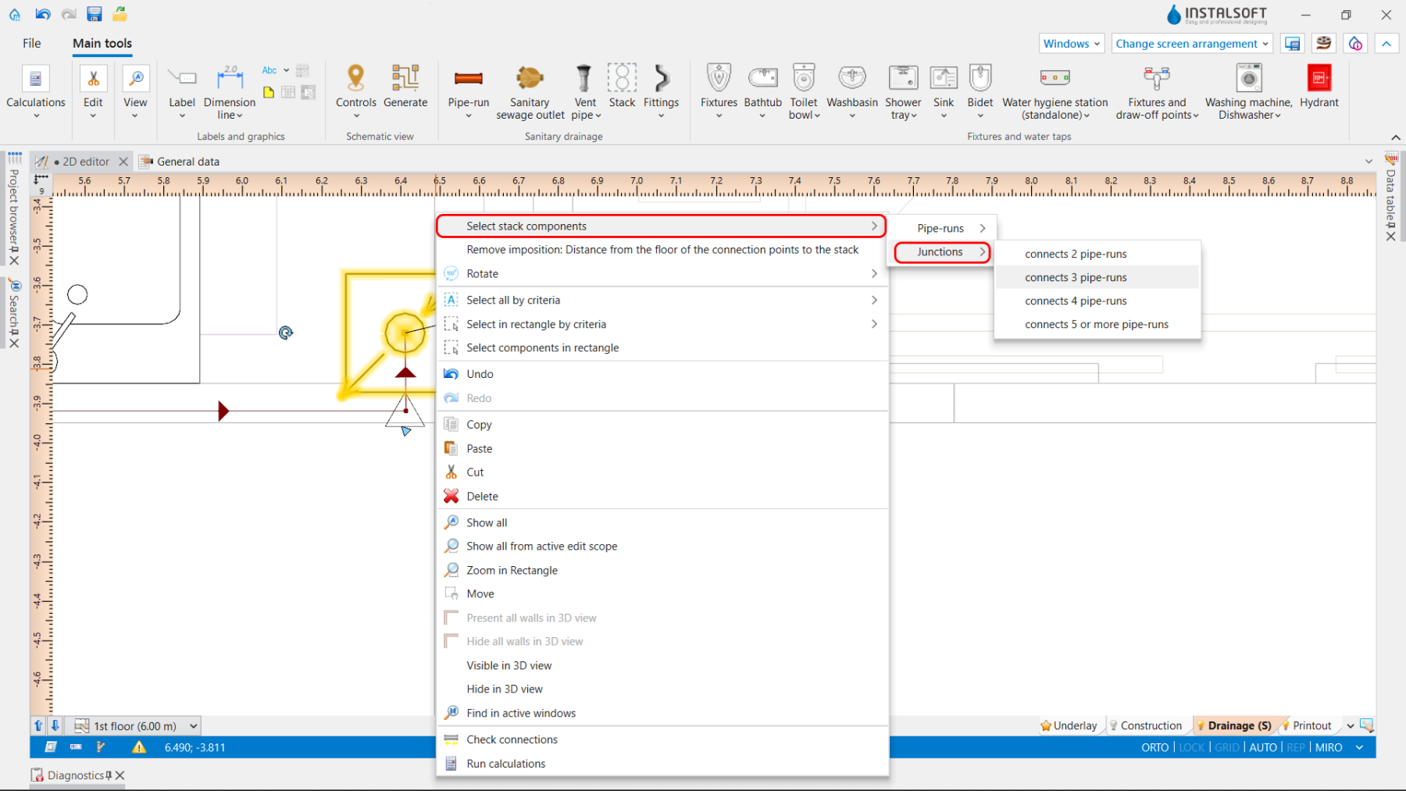Image resolution: width=1406 pixels, height=791 pixels.
Task: Click the Hydrant icon in ribbon
Action: coord(1319,79)
